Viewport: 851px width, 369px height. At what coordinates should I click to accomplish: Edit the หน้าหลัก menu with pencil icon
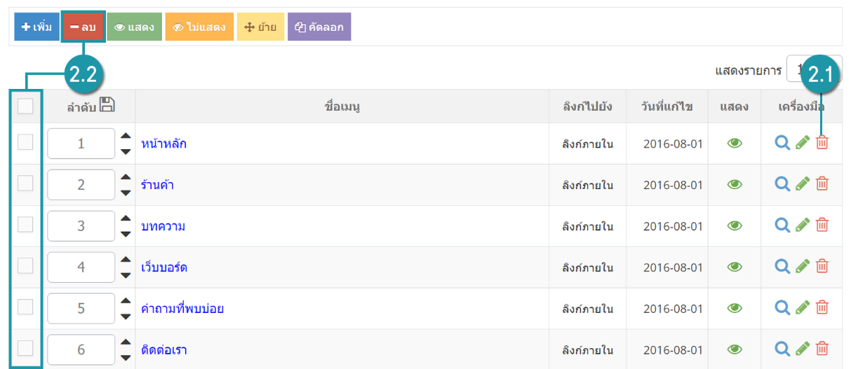click(803, 143)
